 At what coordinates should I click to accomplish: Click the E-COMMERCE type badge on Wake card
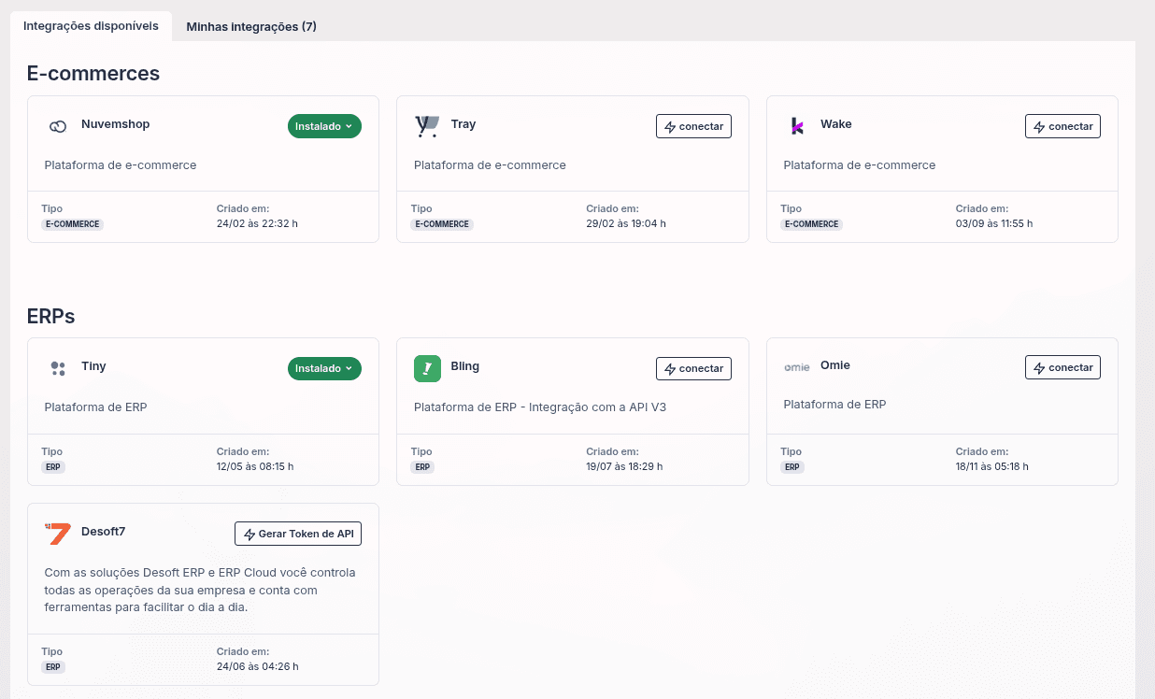pyautogui.click(x=811, y=224)
